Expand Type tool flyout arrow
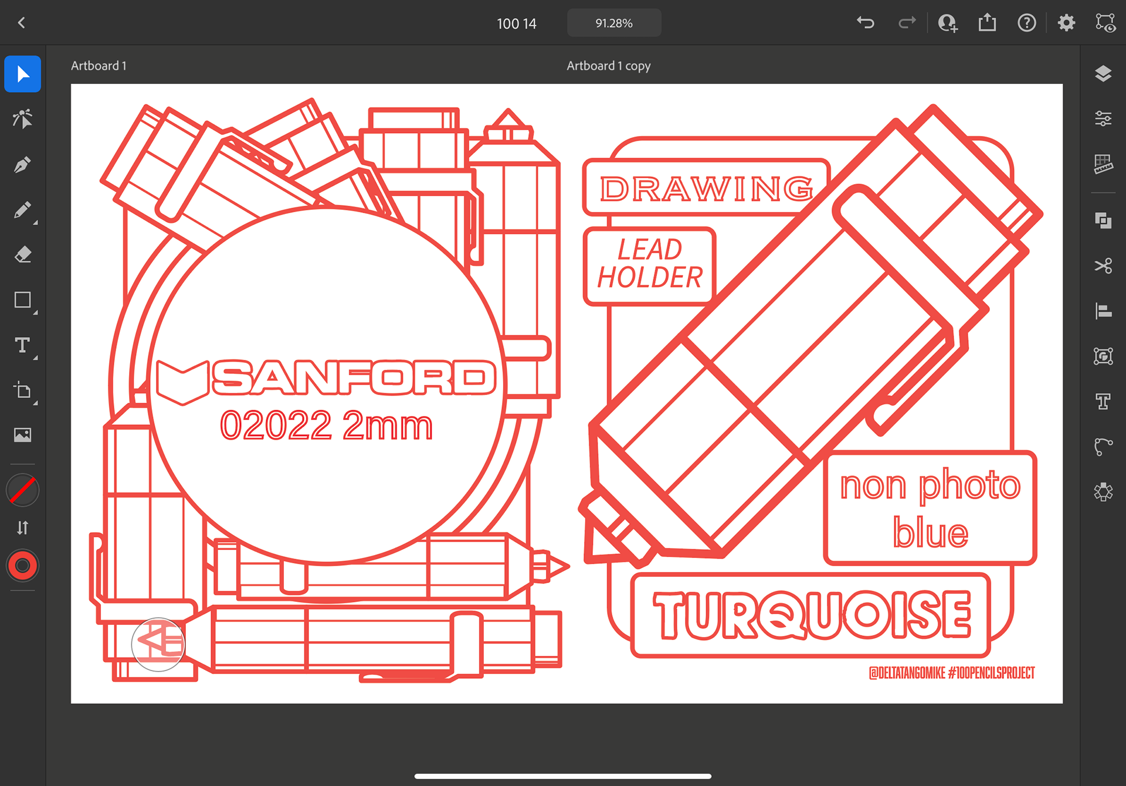This screenshot has height=786, width=1126. (36, 358)
